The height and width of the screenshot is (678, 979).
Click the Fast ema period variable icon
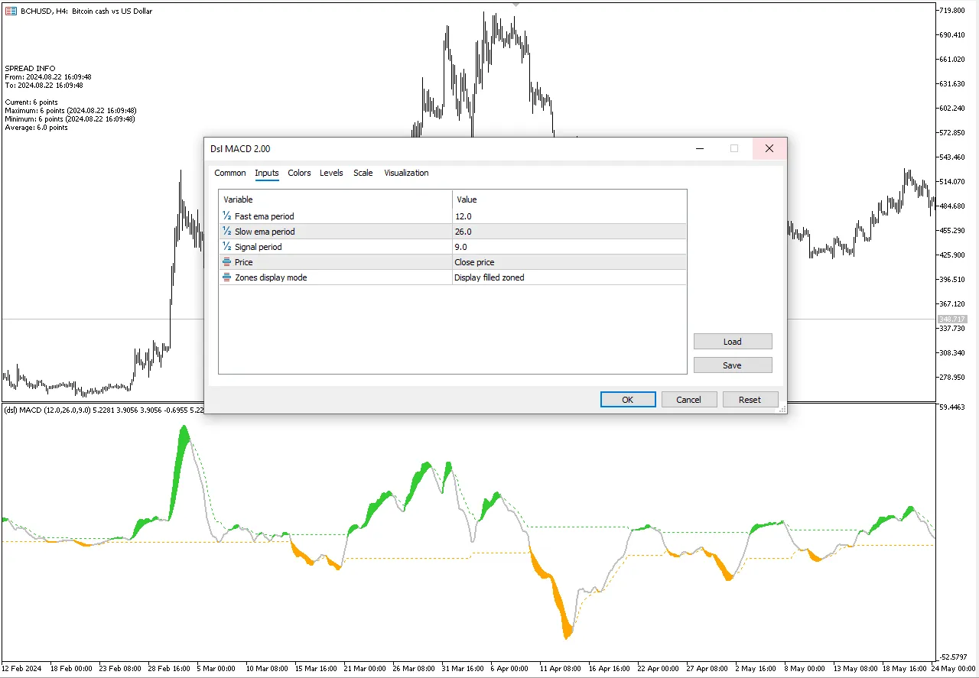click(227, 216)
